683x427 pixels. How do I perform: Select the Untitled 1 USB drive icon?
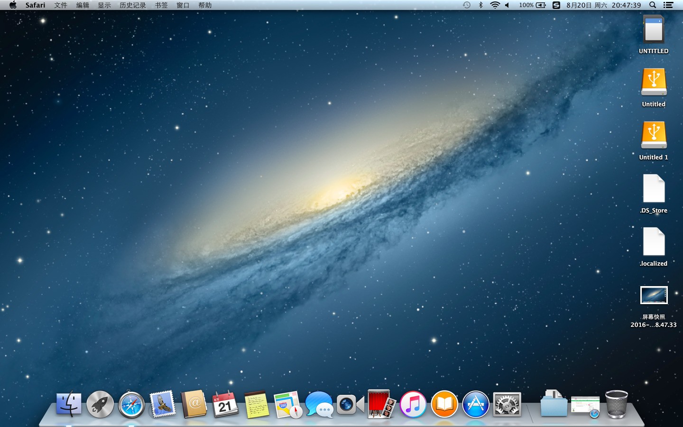(654, 135)
